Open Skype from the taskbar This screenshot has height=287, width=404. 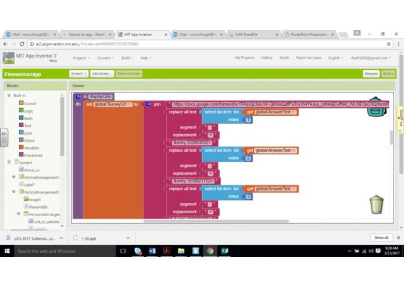(138, 251)
